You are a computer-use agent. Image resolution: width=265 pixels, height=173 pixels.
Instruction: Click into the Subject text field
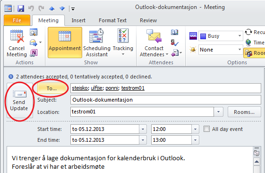[x=166, y=100]
